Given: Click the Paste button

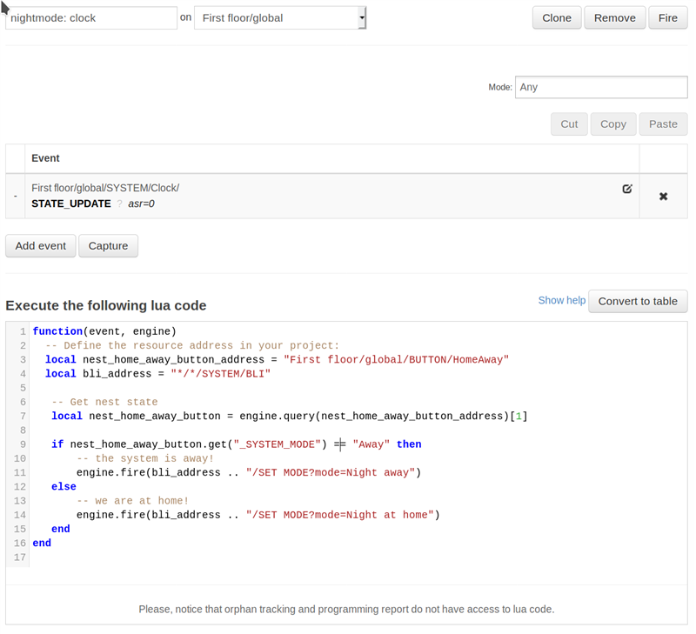Looking at the screenshot, I should [663, 124].
